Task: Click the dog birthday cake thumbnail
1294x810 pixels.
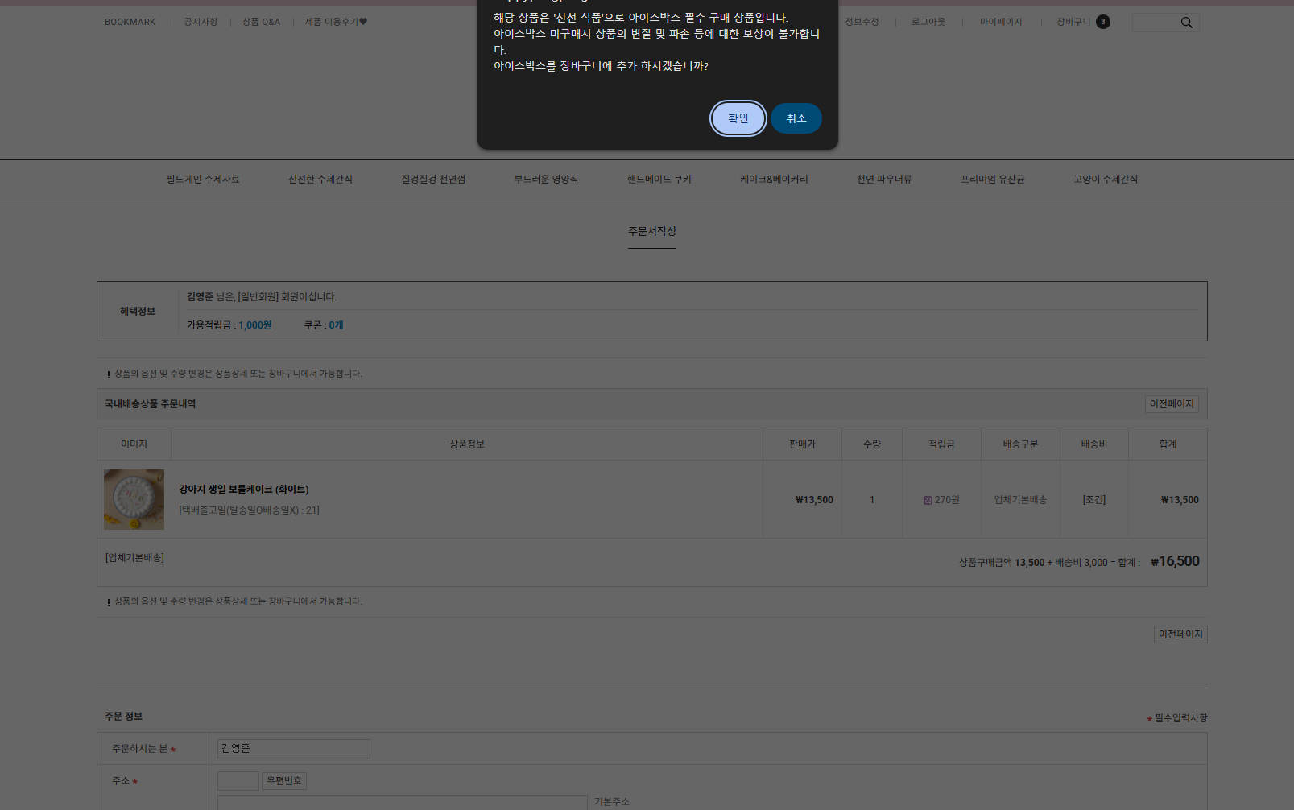Action: [134, 499]
